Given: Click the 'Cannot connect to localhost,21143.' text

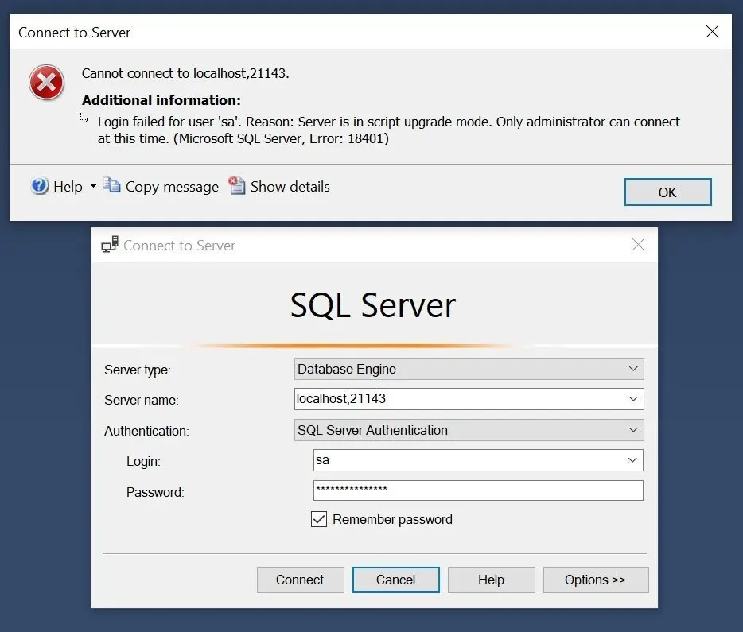Looking at the screenshot, I should pos(185,73).
